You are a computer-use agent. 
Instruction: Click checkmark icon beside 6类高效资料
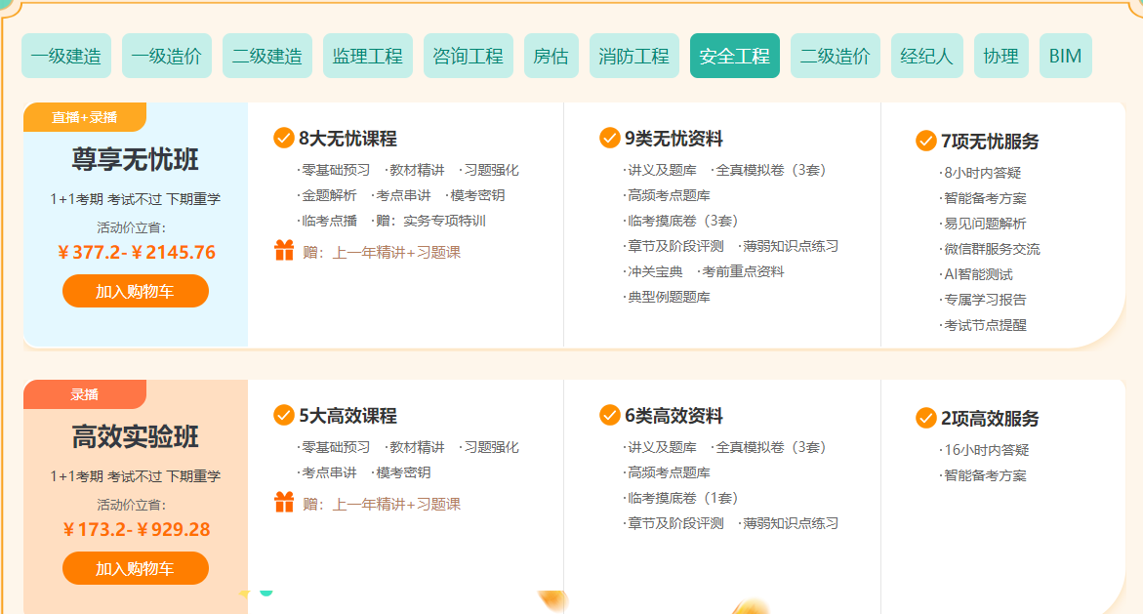pyautogui.click(x=610, y=416)
